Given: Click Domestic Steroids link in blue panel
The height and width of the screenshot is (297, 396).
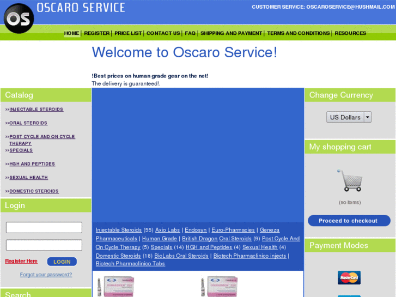Looking at the screenshot, I should coord(118,256).
